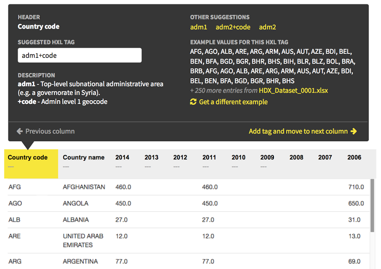Image resolution: width=381 pixels, height=269 pixels.
Task: Go to Previous column
Action: click(x=50, y=131)
